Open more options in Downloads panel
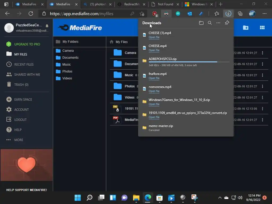The width and height of the screenshot is (272, 204). 218,23
